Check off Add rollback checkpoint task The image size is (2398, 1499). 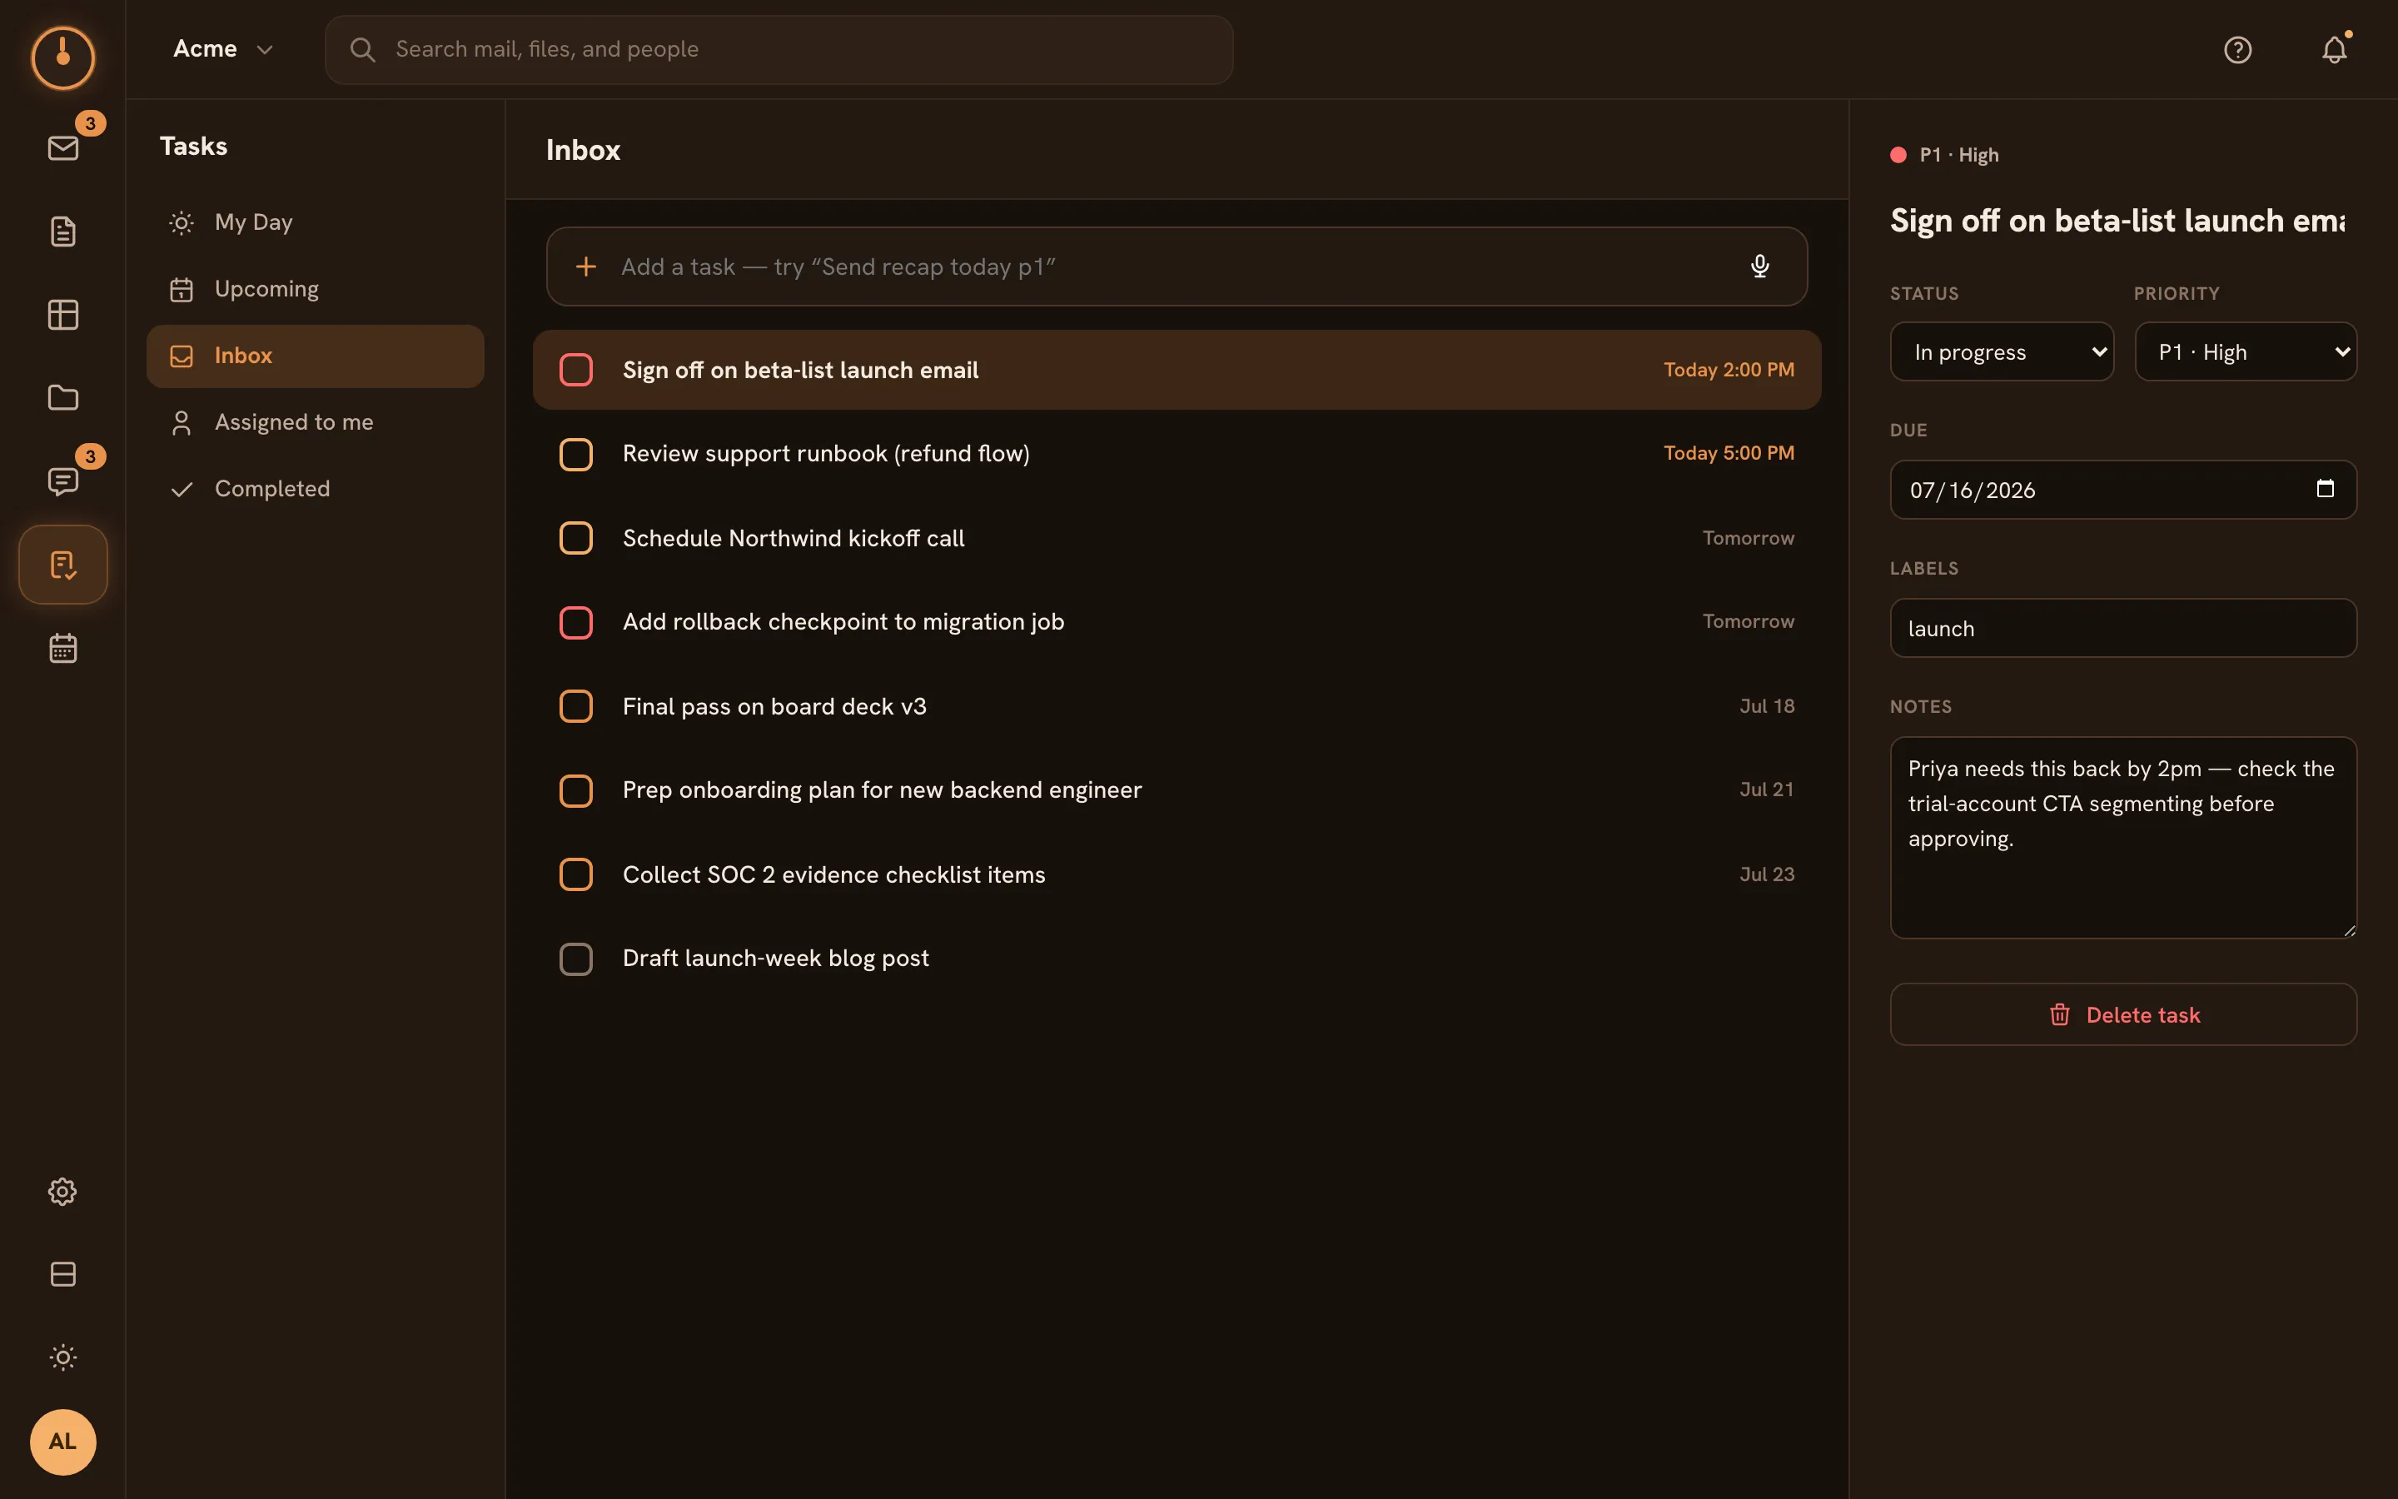pyautogui.click(x=575, y=623)
